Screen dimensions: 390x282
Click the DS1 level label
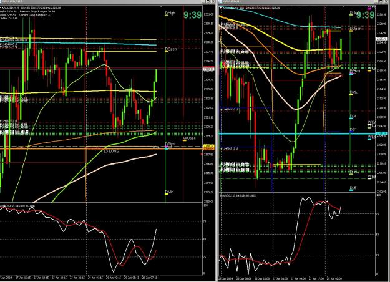pos(353,130)
